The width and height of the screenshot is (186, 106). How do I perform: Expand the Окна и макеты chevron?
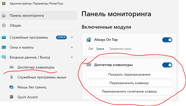(72, 47)
